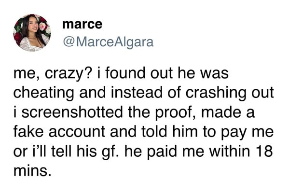Open the @MarceAlgara handle link
The image size is (289, 193).
tap(108, 42)
